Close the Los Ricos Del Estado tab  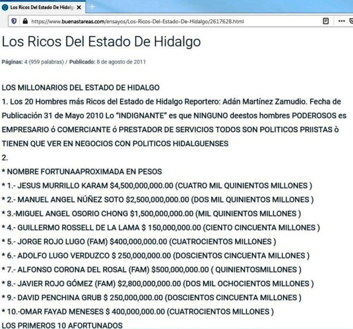point(79,7)
